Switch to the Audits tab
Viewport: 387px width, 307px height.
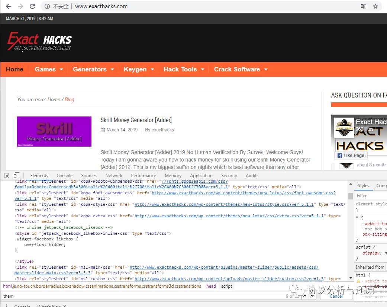[x=252, y=176]
